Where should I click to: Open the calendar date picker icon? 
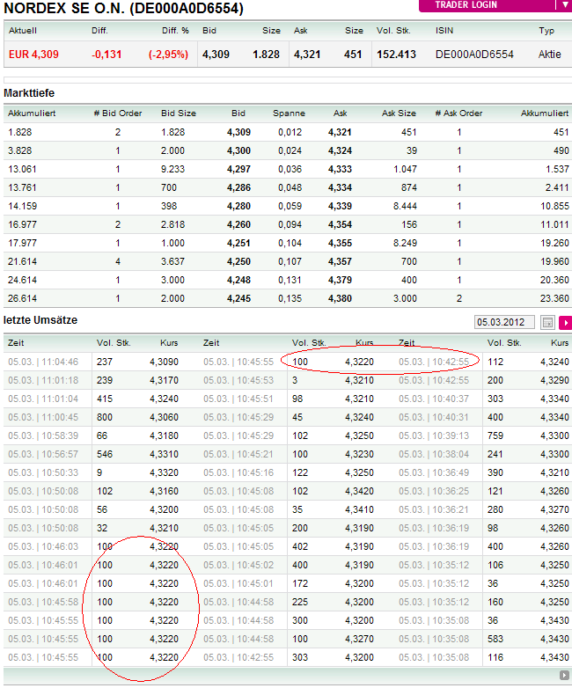click(547, 323)
